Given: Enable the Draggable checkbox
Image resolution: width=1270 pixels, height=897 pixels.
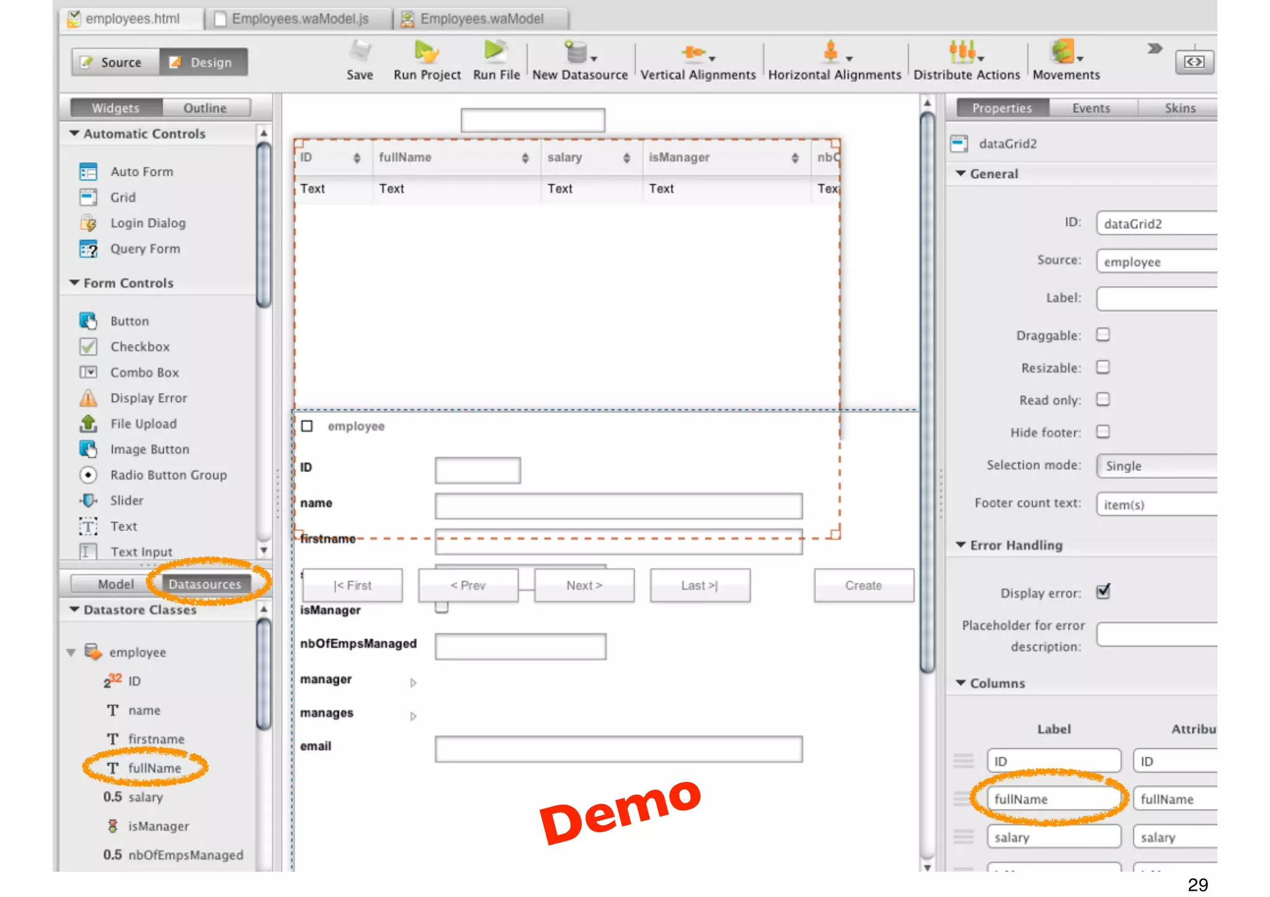Looking at the screenshot, I should [1103, 335].
